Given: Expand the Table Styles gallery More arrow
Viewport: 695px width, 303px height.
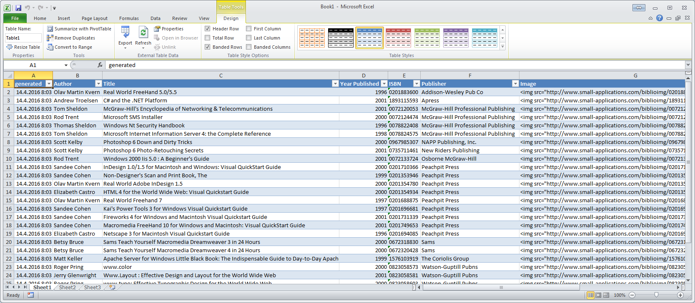Looking at the screenshot, I should pos(503,47).
